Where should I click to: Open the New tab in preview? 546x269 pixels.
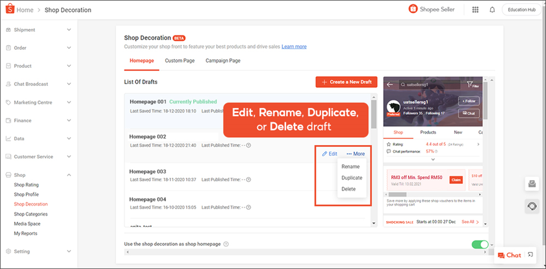click(x=458, y=132)
